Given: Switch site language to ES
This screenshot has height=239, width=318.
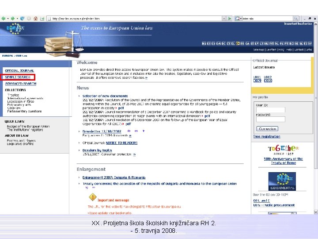Looking at the screenshot, I should 208,43.
